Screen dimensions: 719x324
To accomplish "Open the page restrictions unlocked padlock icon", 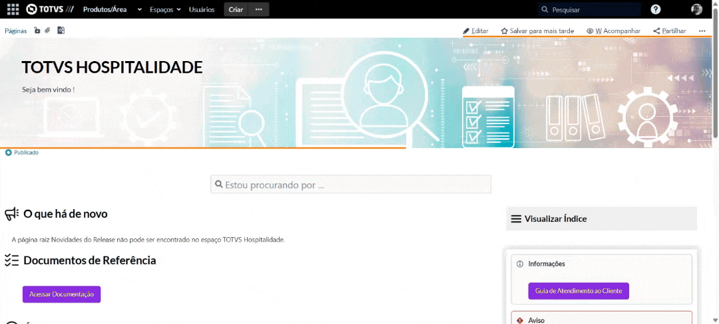I will pos(37,31).
